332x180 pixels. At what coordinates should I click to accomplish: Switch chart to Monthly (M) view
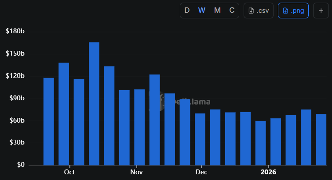(217, 11)
